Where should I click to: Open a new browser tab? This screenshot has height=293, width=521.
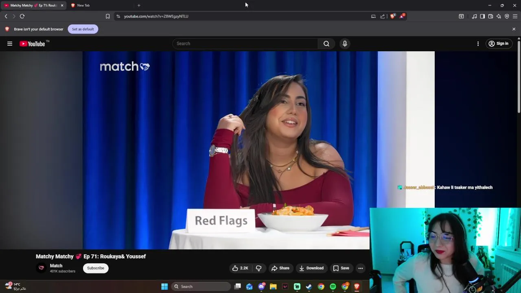click(x=139, y=5)
